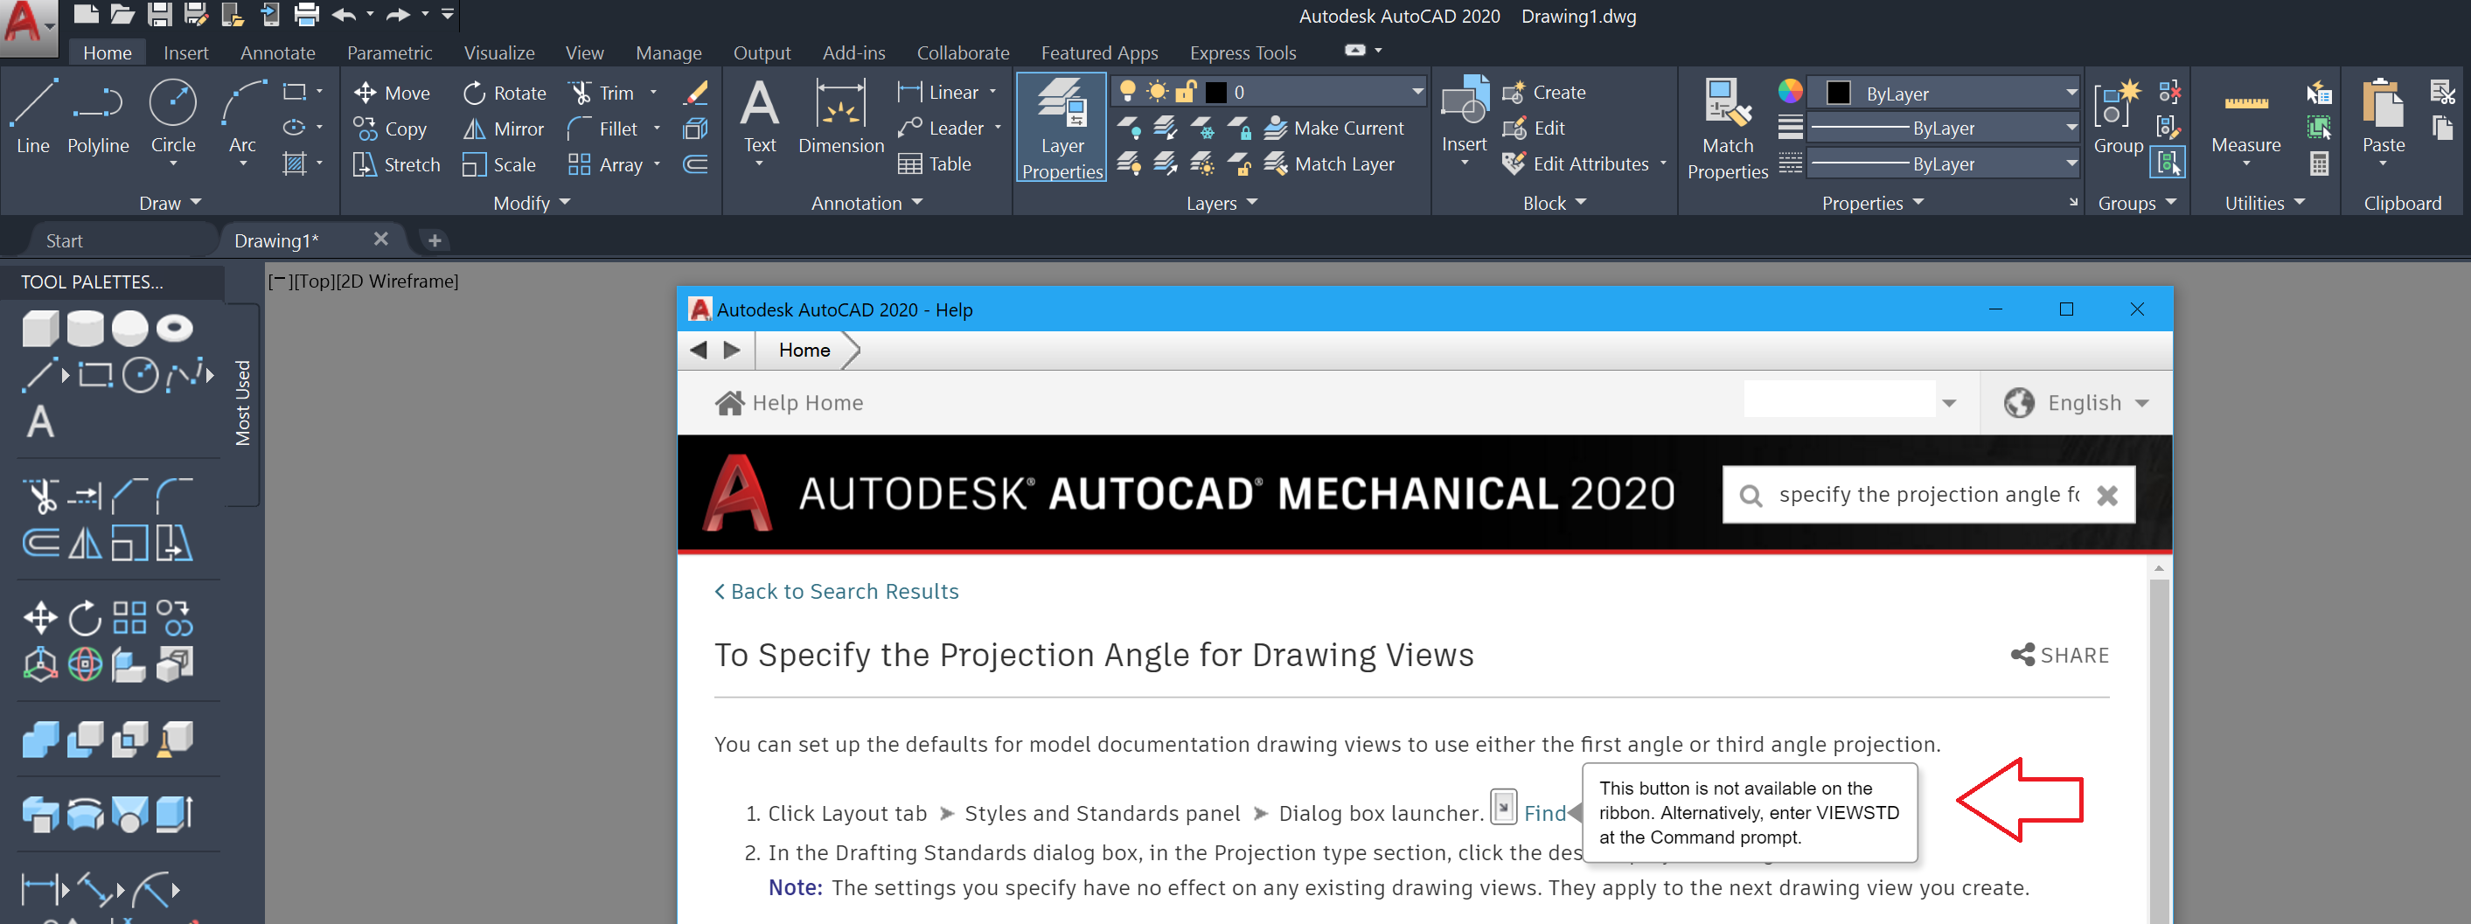Image resolution: width=2471 pixels, height=924 pixels.
Task: Click the Find link in help step 1
Action: pos(1544,813)
